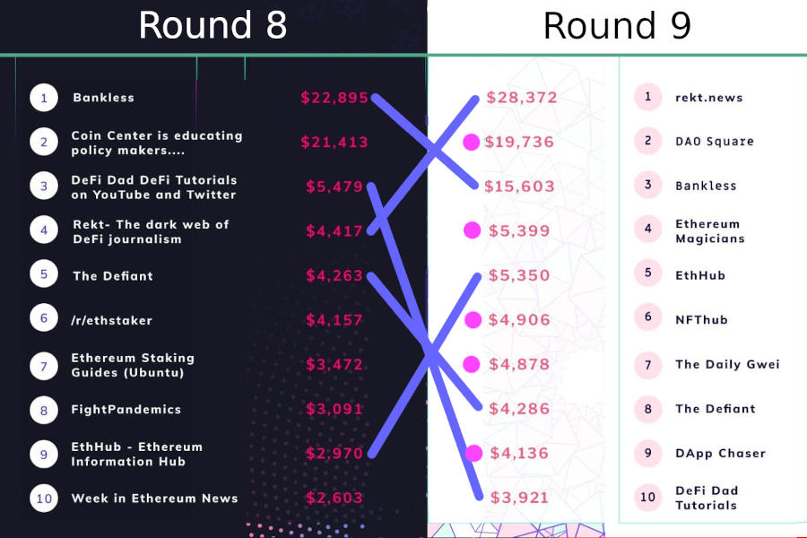Click the rank 2 badge beside DAO Square
This screenshot has height=538, width=807.
(647, 141)
